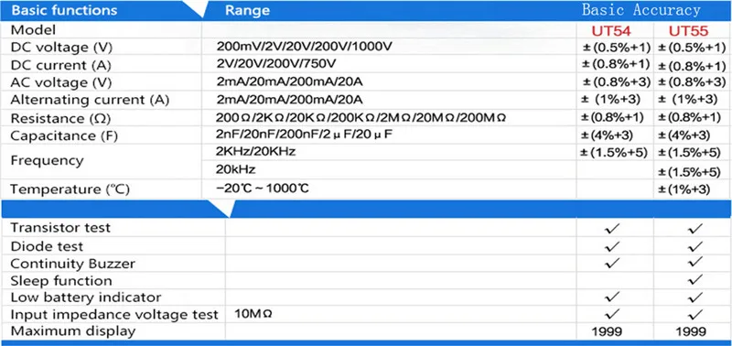
Task: Click the 'DC current (A)' label
Action: click(x=61, y=65)
